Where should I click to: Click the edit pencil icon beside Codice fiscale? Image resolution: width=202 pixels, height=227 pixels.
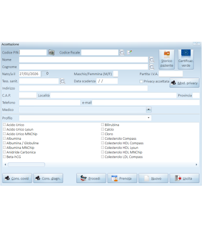tap(129, 52)
